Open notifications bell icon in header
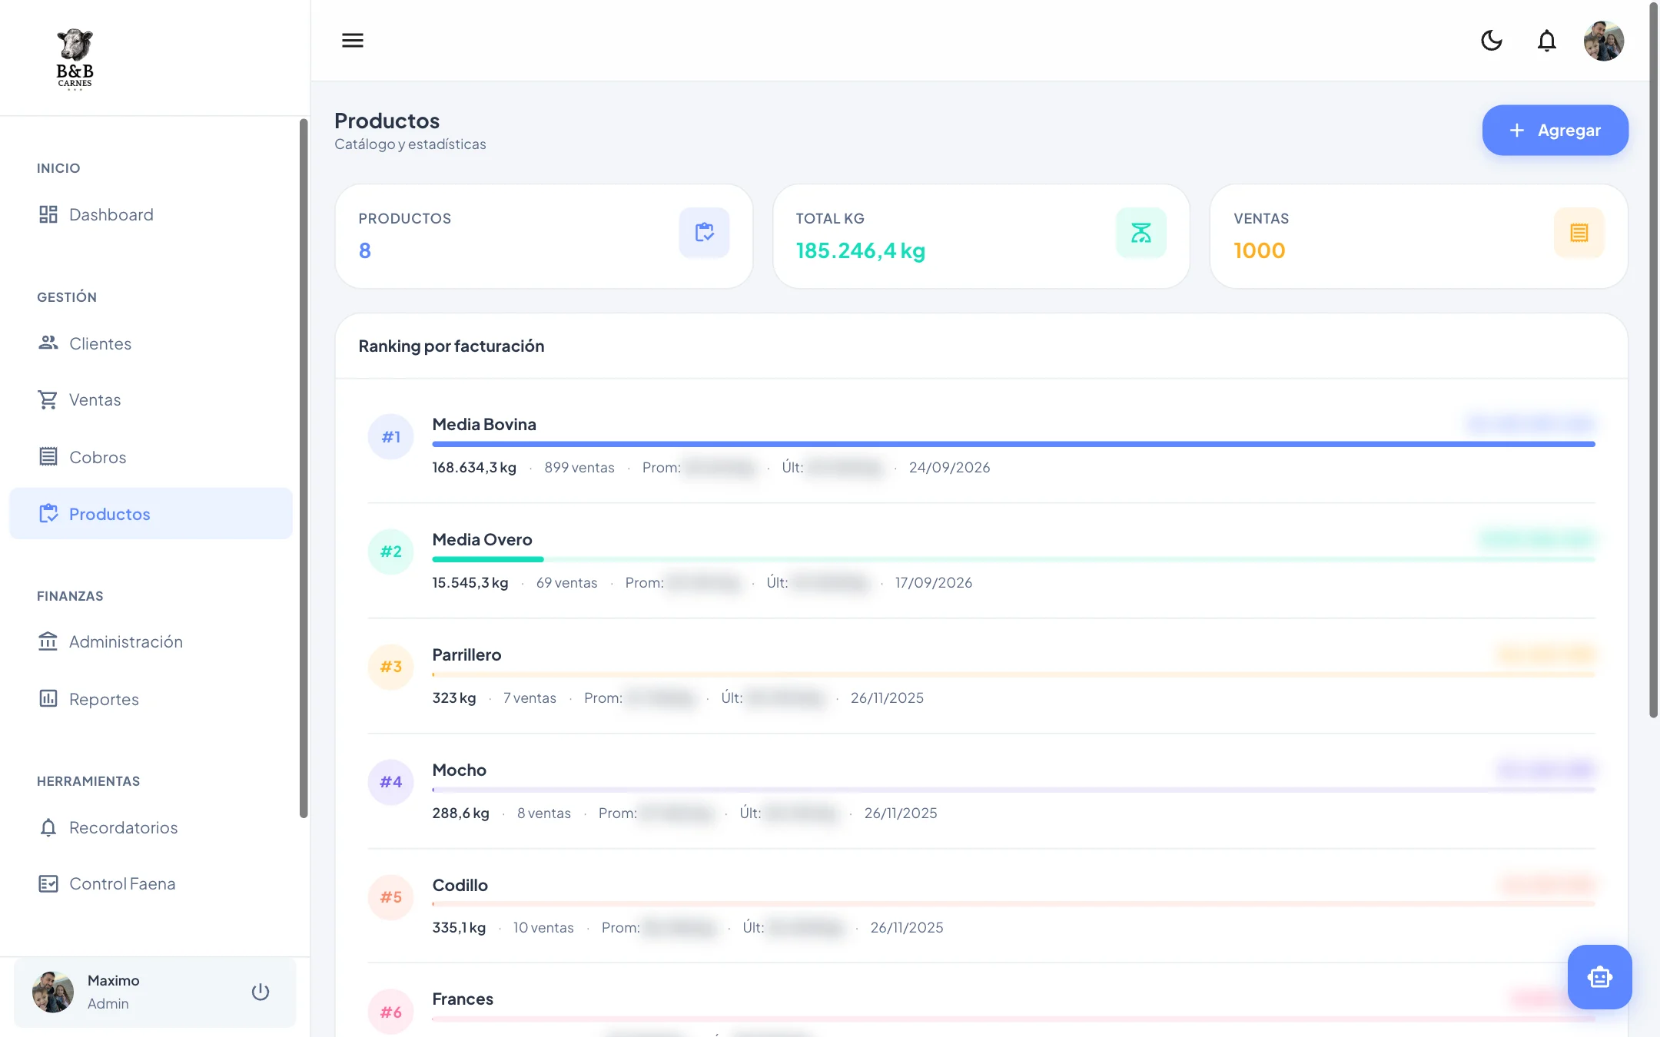 click(x=1547, y=40)
